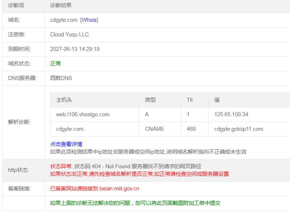Click the domain name cdgyte.com in 域名 row
The height and width of the screenshot is (222, 290).
pyautogui.click(x=64, y=20)
